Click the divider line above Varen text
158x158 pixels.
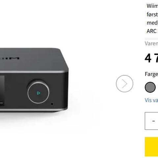coord(151,39)
